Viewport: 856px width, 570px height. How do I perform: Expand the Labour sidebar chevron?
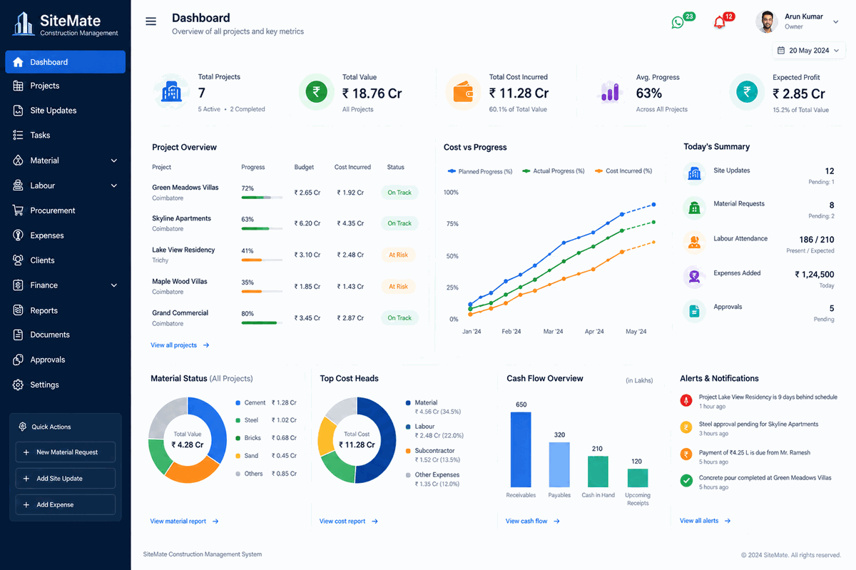pos(114,185)
